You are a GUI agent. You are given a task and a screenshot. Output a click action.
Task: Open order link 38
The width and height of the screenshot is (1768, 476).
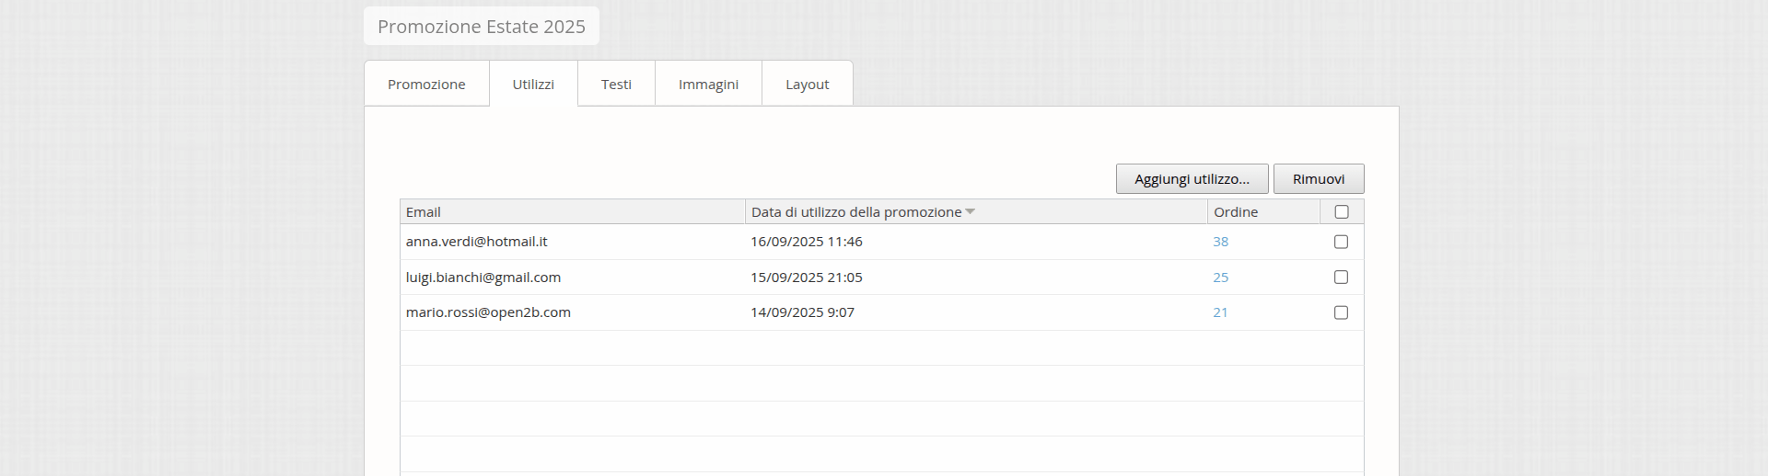[1221, 242]
